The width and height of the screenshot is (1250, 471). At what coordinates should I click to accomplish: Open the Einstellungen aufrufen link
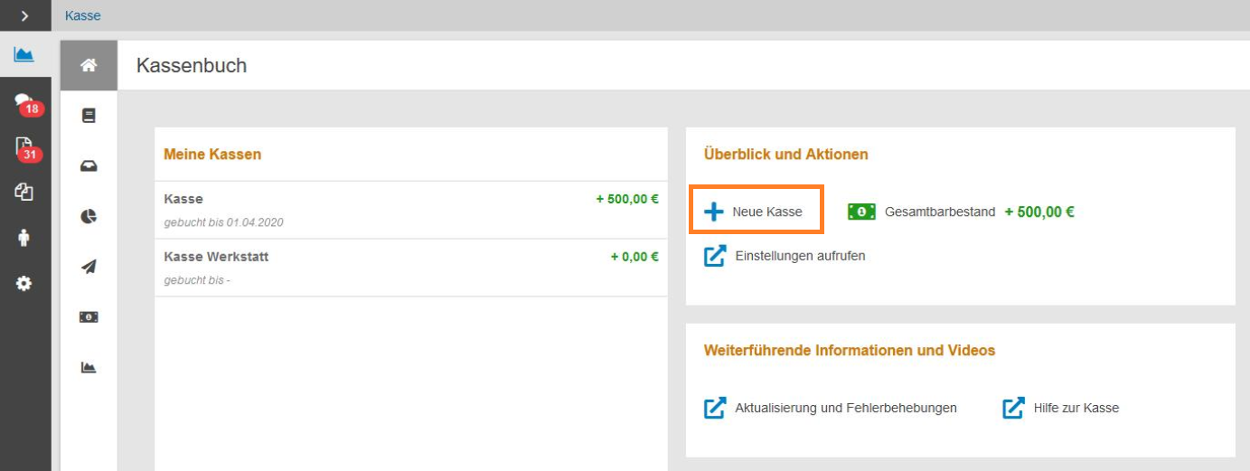point(800,256)
